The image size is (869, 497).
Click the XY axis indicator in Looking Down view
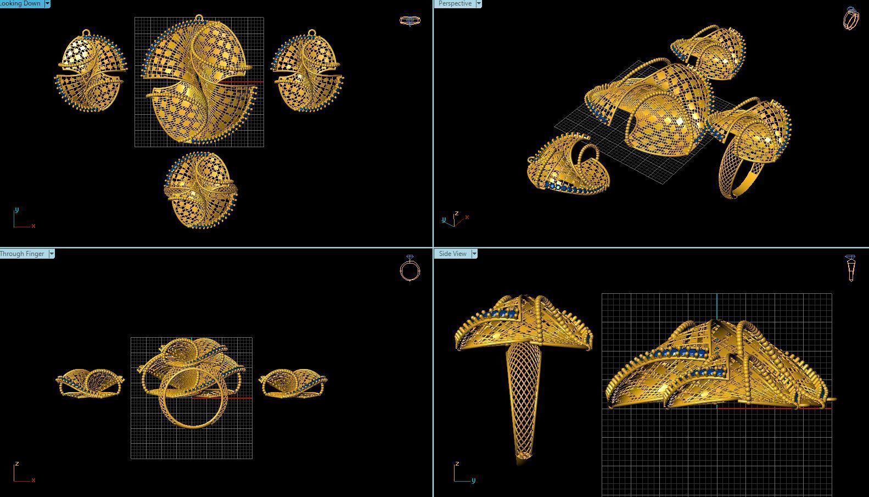[24, 217]
